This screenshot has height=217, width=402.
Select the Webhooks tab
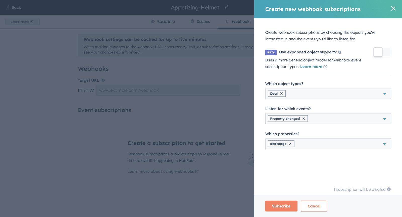tap(238, 22)
